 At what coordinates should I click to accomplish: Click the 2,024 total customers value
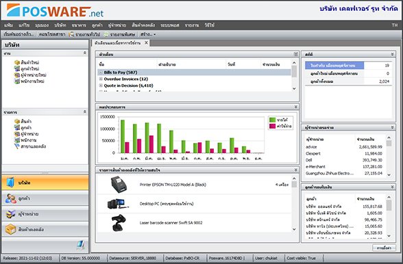click(x=384, y=81)
